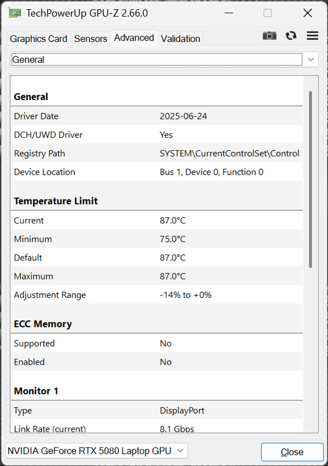The height and width of the screenshot is (466, 328).
Task: Select the Registry Path value SYSTEM\CurrentControlSet\Control
Action: pos(230,153)
